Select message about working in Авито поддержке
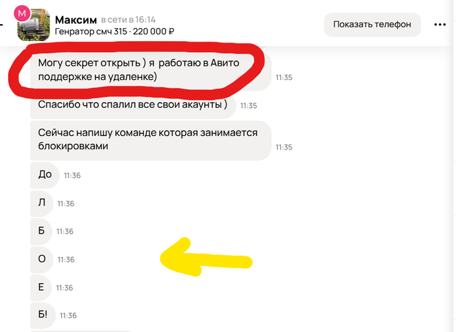Image resolution: width=456 pixels, height=332 pixels. [150, 70]
